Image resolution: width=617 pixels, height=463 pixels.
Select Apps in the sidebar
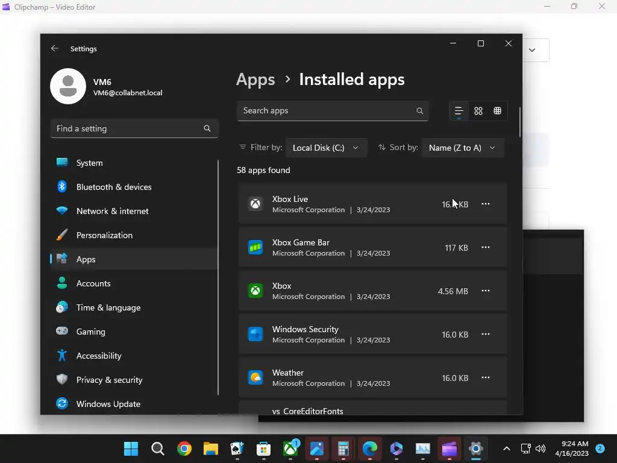click(134, 259)
